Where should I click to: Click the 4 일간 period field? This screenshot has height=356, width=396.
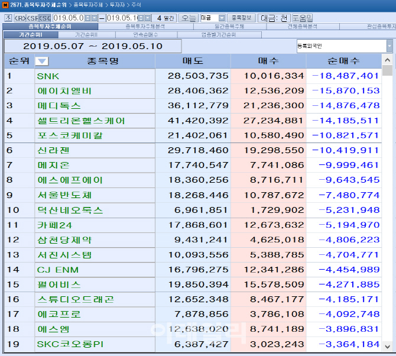tap(165, 18)
